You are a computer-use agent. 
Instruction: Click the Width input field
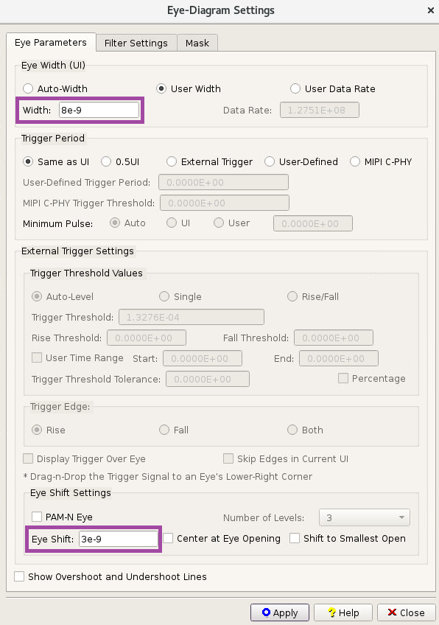coord(99,110)
